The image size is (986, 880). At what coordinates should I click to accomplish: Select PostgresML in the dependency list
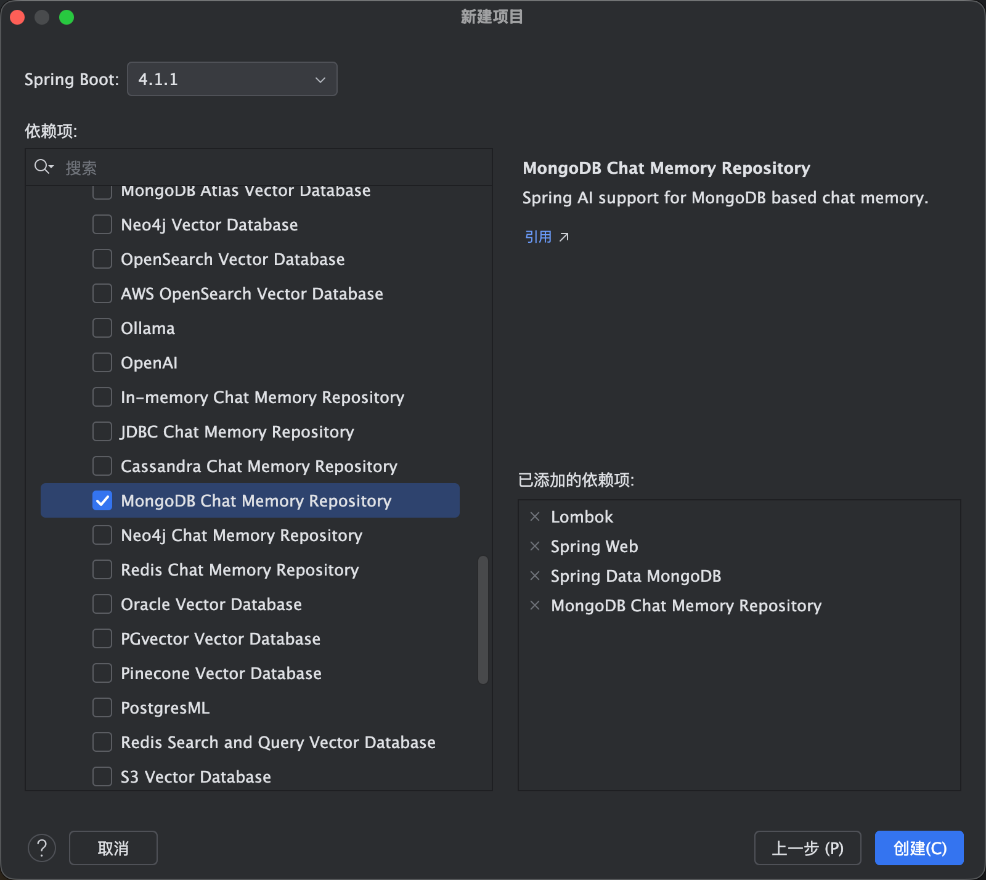pos(165,707)
